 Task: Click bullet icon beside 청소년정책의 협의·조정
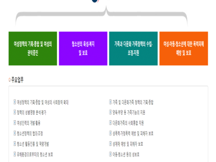(14, 133)
